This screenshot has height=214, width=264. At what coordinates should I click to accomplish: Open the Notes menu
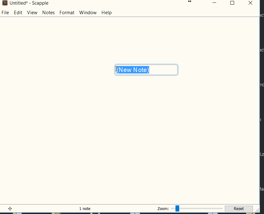pos(48,13)
